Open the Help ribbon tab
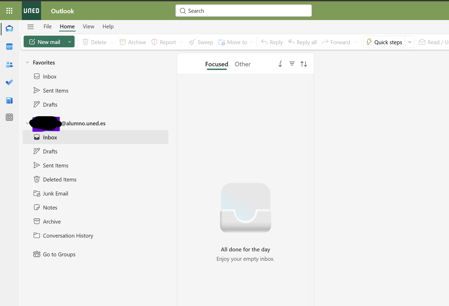This screenshot has height=306, width=449. click(108, 26)
